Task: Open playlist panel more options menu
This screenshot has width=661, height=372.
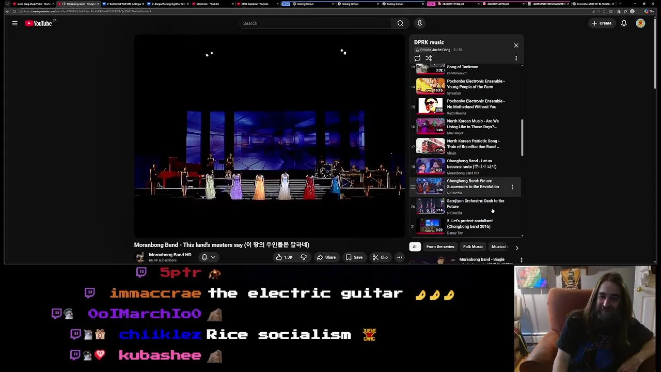Action: [516, 58]
